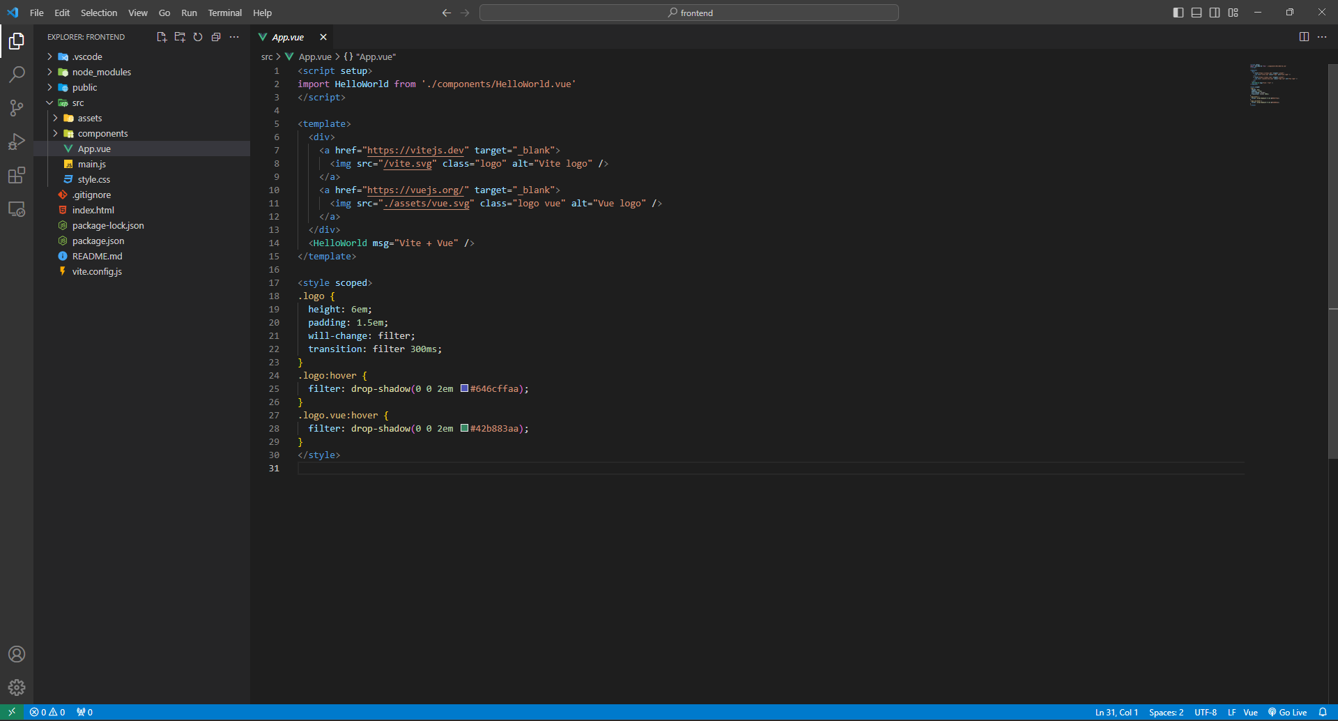Expand the components folder
Screen dimensions: 1338x721
(x=102, y=133)
